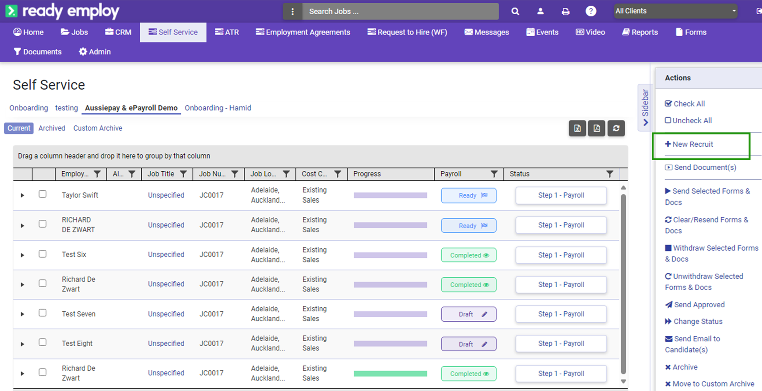Click the ready employ logo

(x=62, y=11)
